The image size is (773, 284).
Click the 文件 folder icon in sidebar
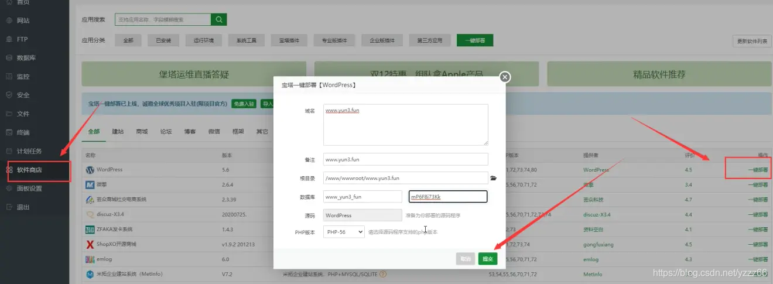point(9,114)
